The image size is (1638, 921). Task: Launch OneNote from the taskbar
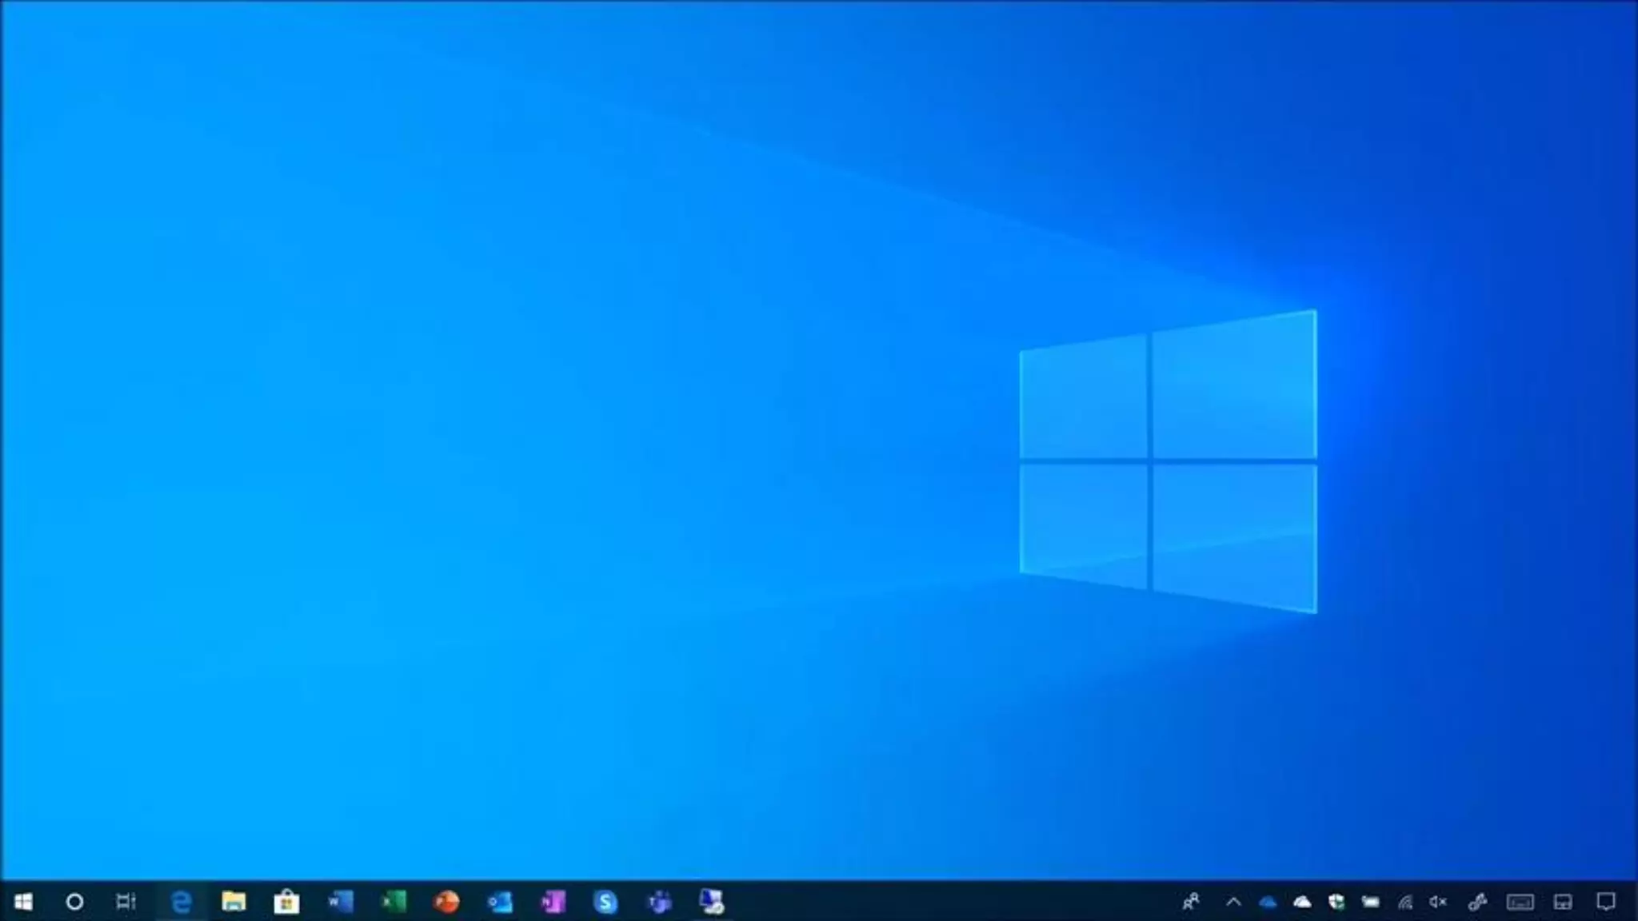tap(553, 902)
